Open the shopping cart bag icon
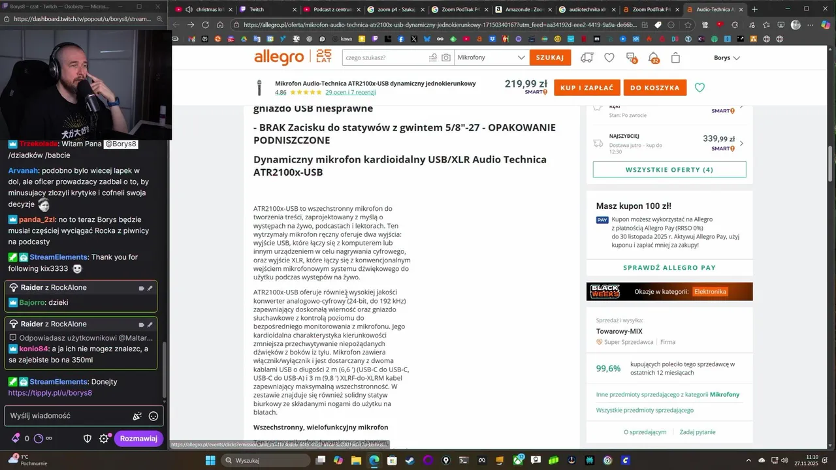 (675, 57)
